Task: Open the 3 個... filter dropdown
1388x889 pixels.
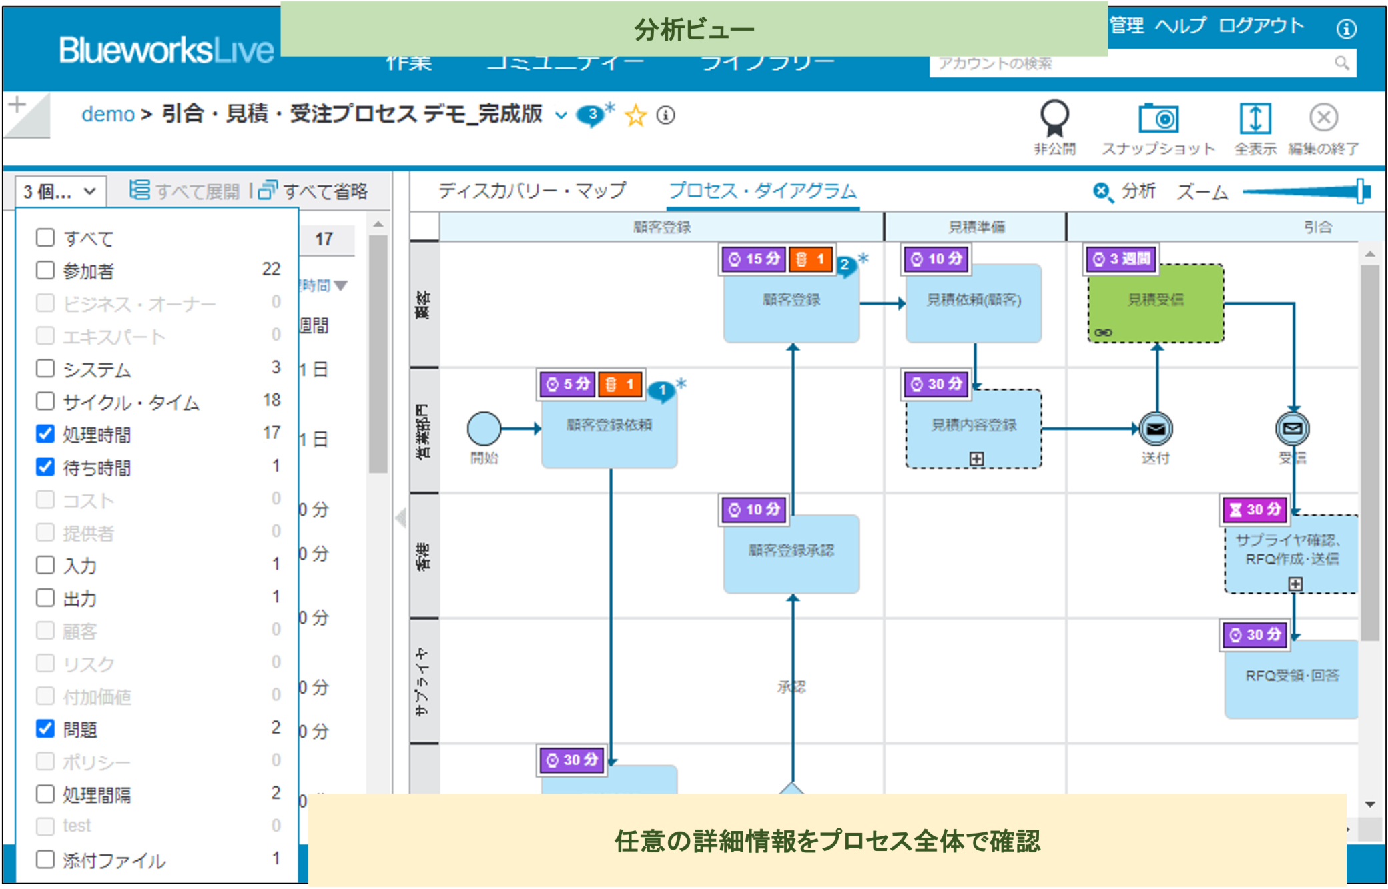Action: click(60, 192)
